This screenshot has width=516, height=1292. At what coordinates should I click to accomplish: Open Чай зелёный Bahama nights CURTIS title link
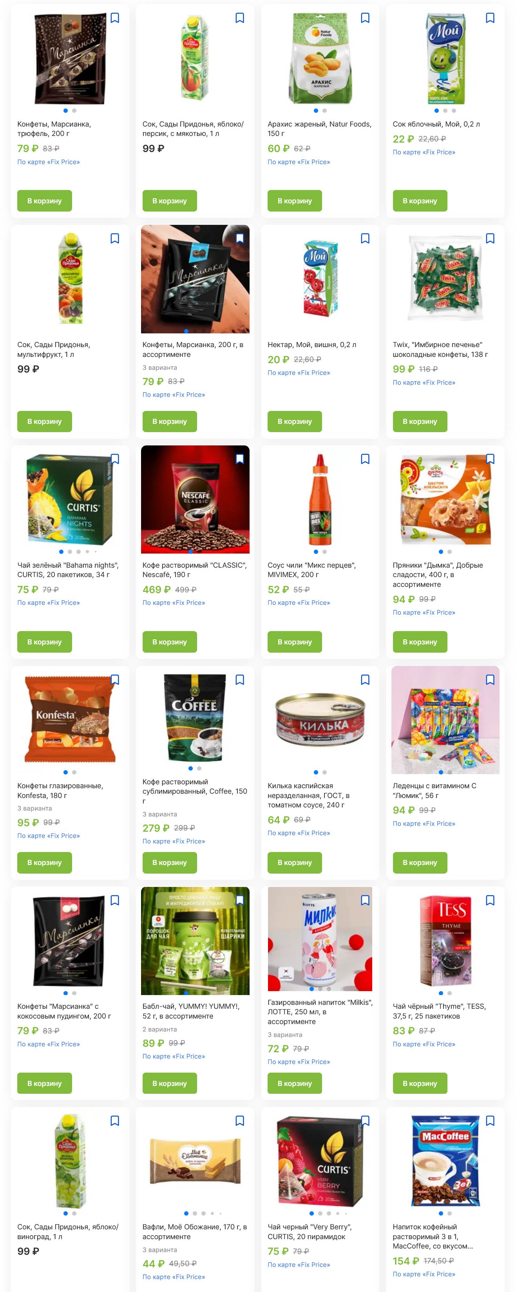[x=68, y=570]
